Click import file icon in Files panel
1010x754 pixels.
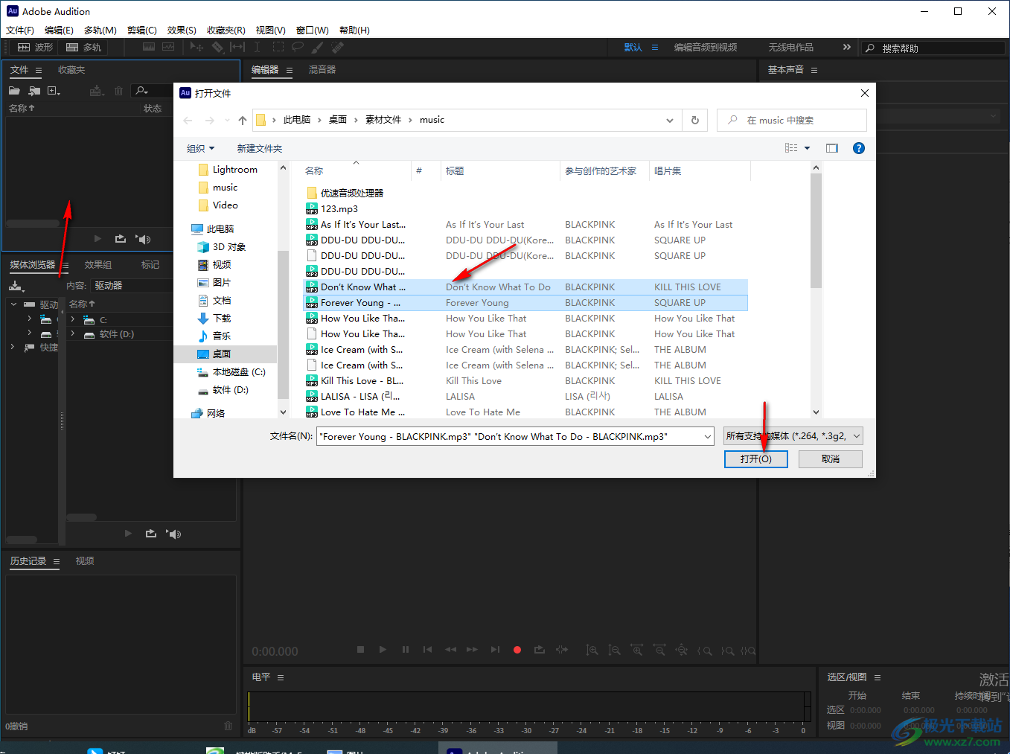(x=34, y=91)
